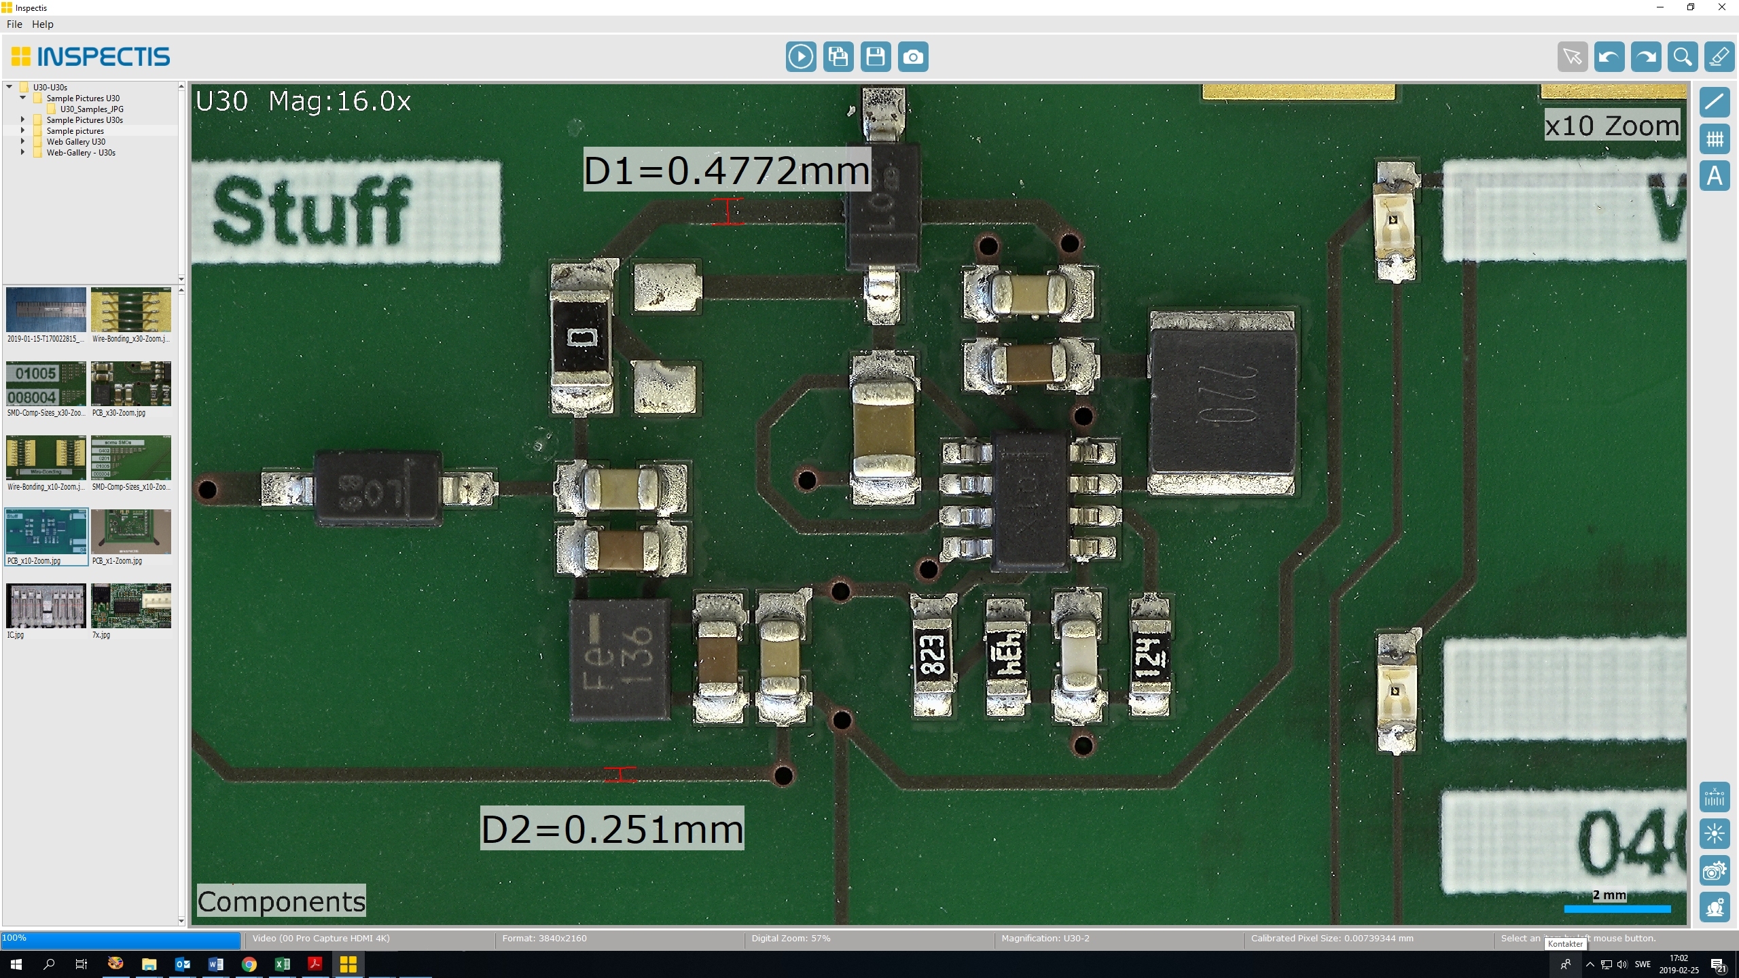Click the redo arrow icon
This screenshot has height=978, width=1739.
pyautogui.click(x=1646, y=56)
